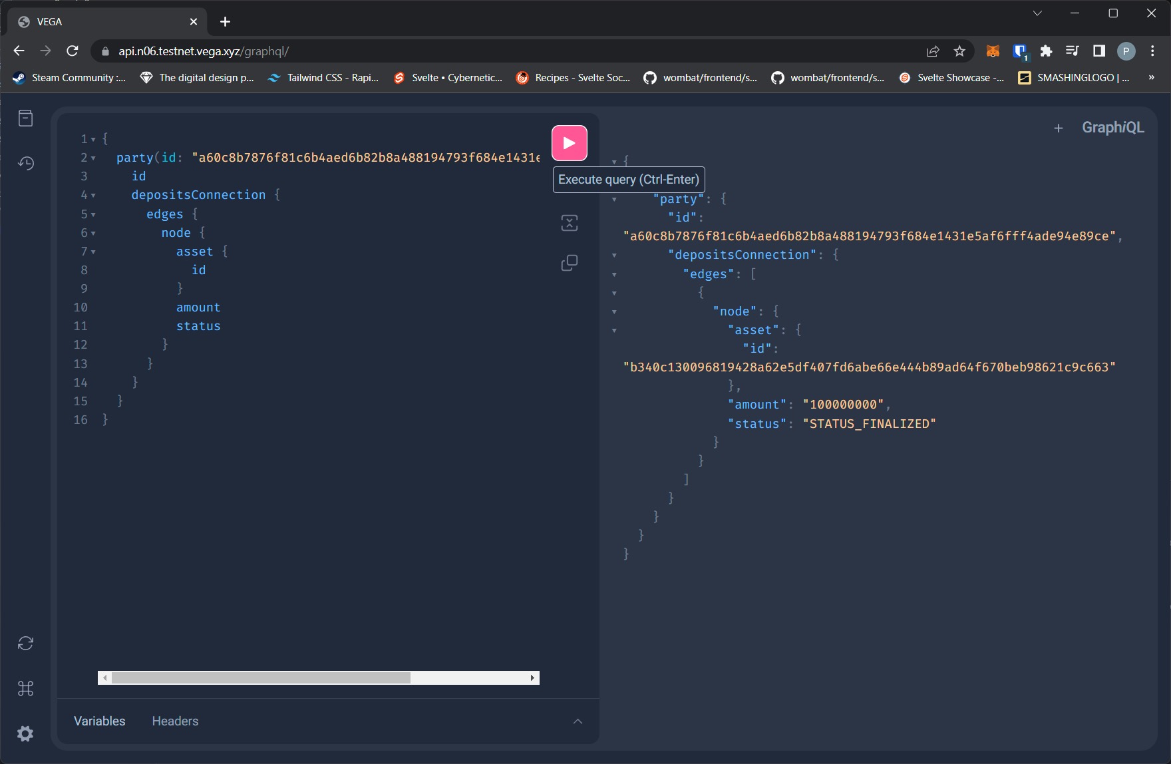Add a new query tab with plus button
Viewport: 1171px width, 764px height.
1059,128
